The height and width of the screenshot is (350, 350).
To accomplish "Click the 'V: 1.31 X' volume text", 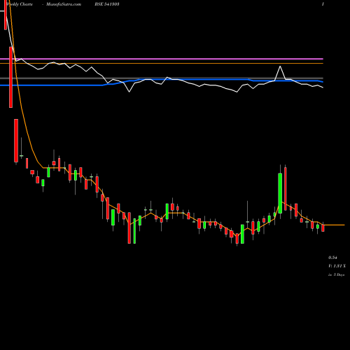I will (337, 266).
